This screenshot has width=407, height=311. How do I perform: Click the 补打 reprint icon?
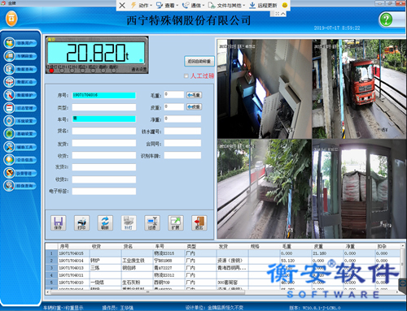click(129, 223)
